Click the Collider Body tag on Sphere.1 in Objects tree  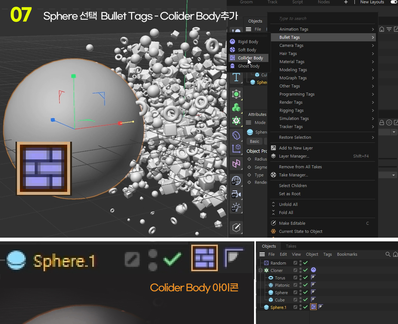(x=313, y=307)
